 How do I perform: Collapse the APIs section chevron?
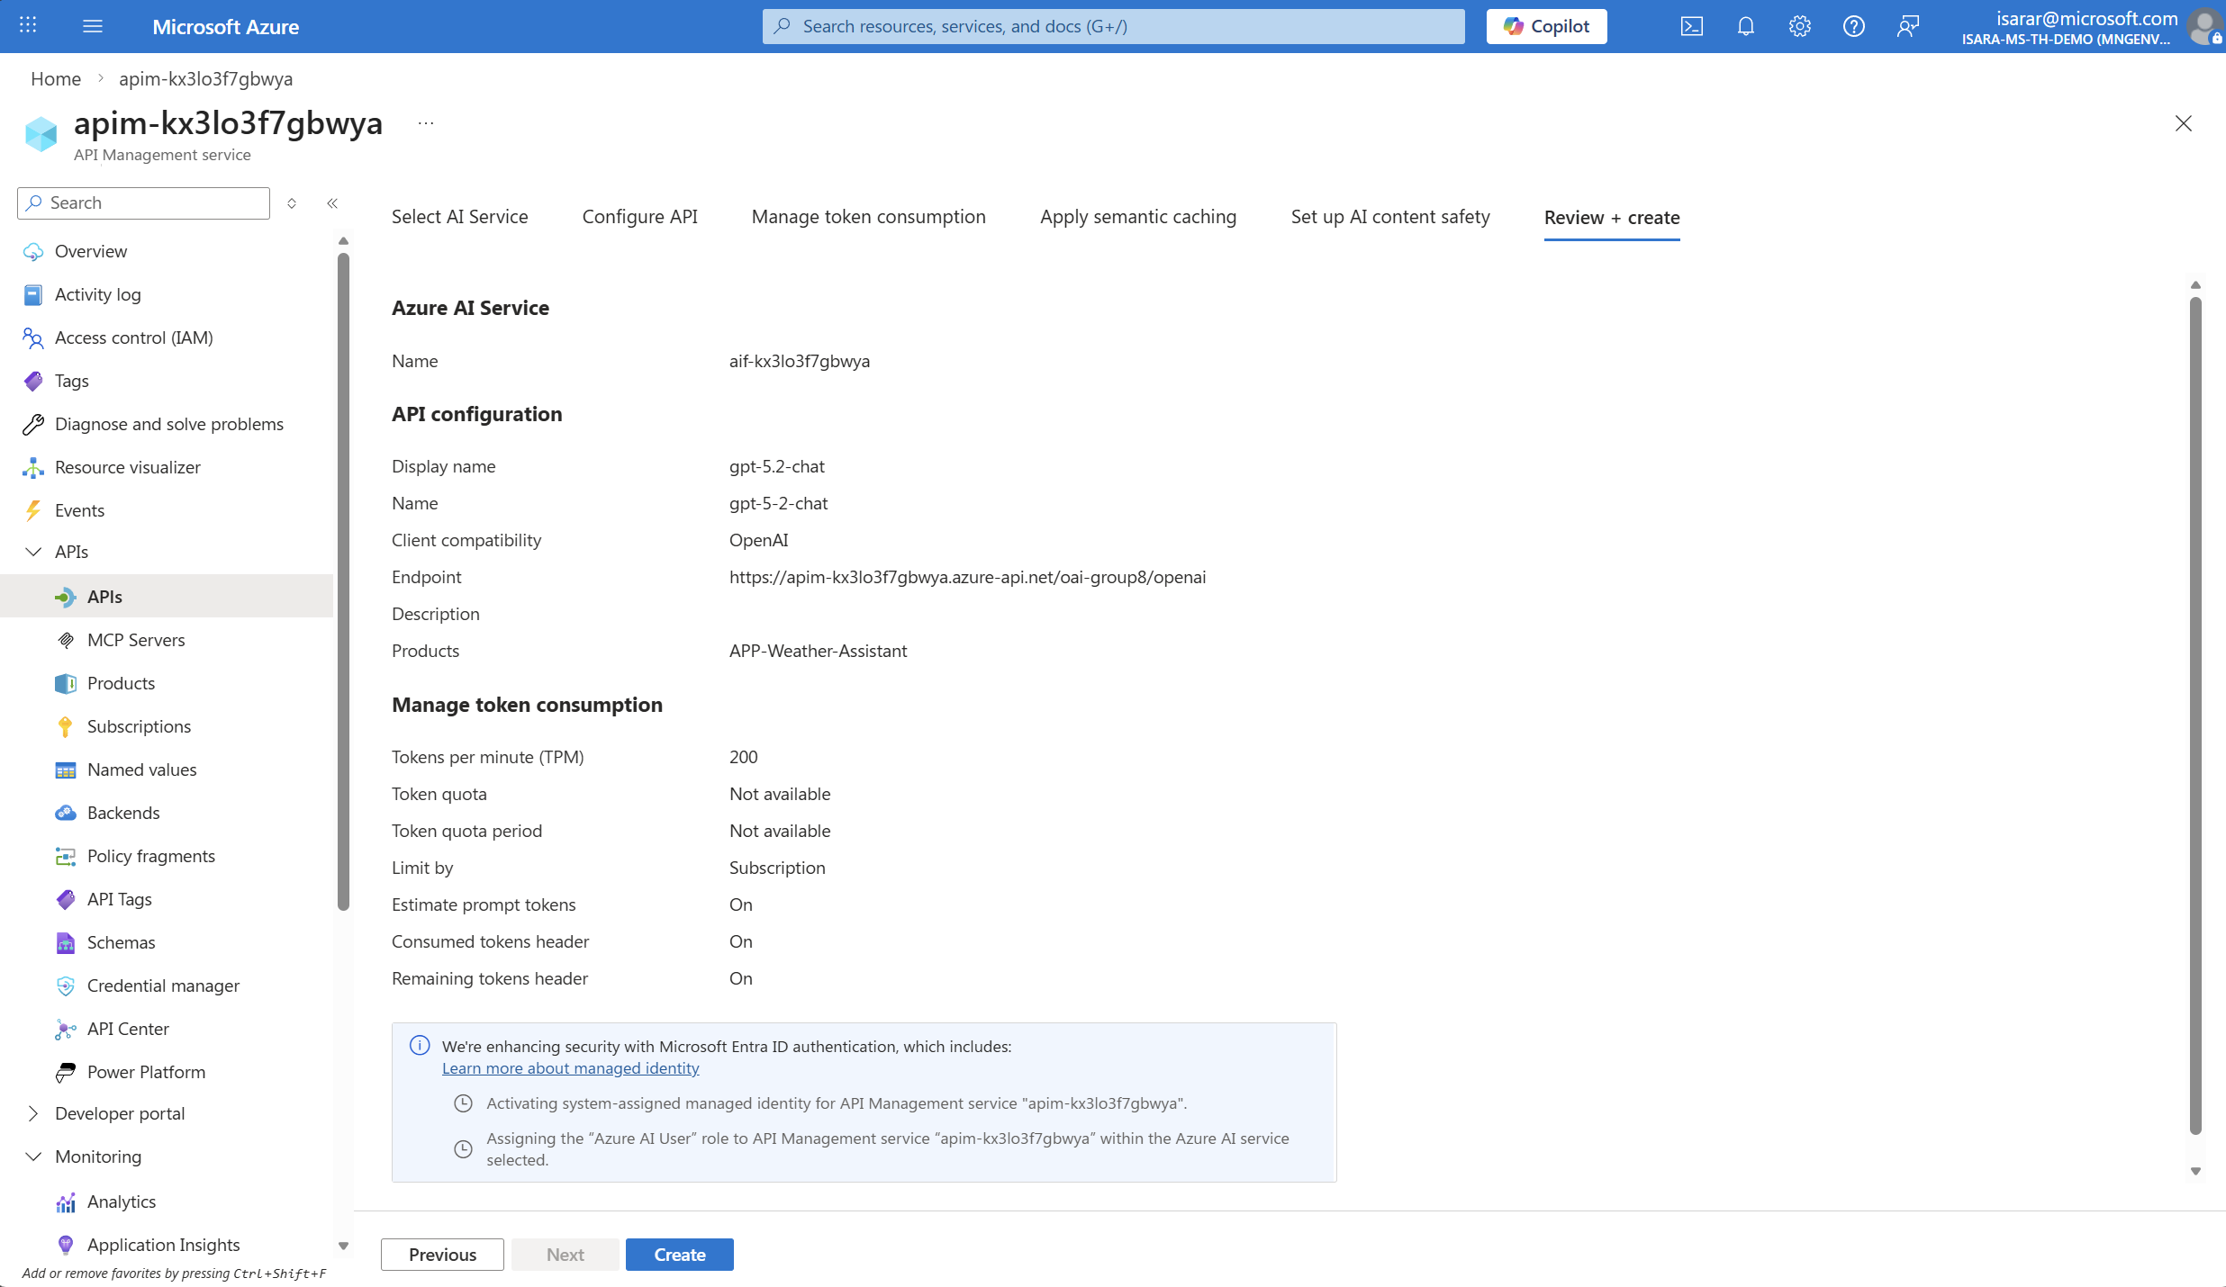[x=33, y=552]
